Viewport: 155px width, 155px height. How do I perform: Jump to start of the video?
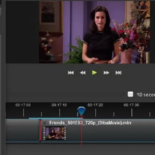pyautogui.click(x=71, y=73)
